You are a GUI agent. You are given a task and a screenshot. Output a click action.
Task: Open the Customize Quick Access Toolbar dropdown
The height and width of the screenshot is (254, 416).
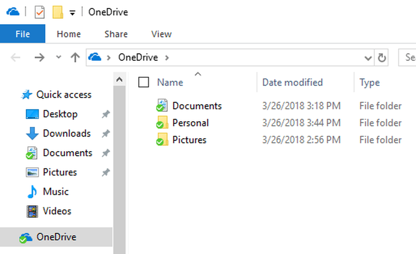pyautogui.click(x=72, y=12)
